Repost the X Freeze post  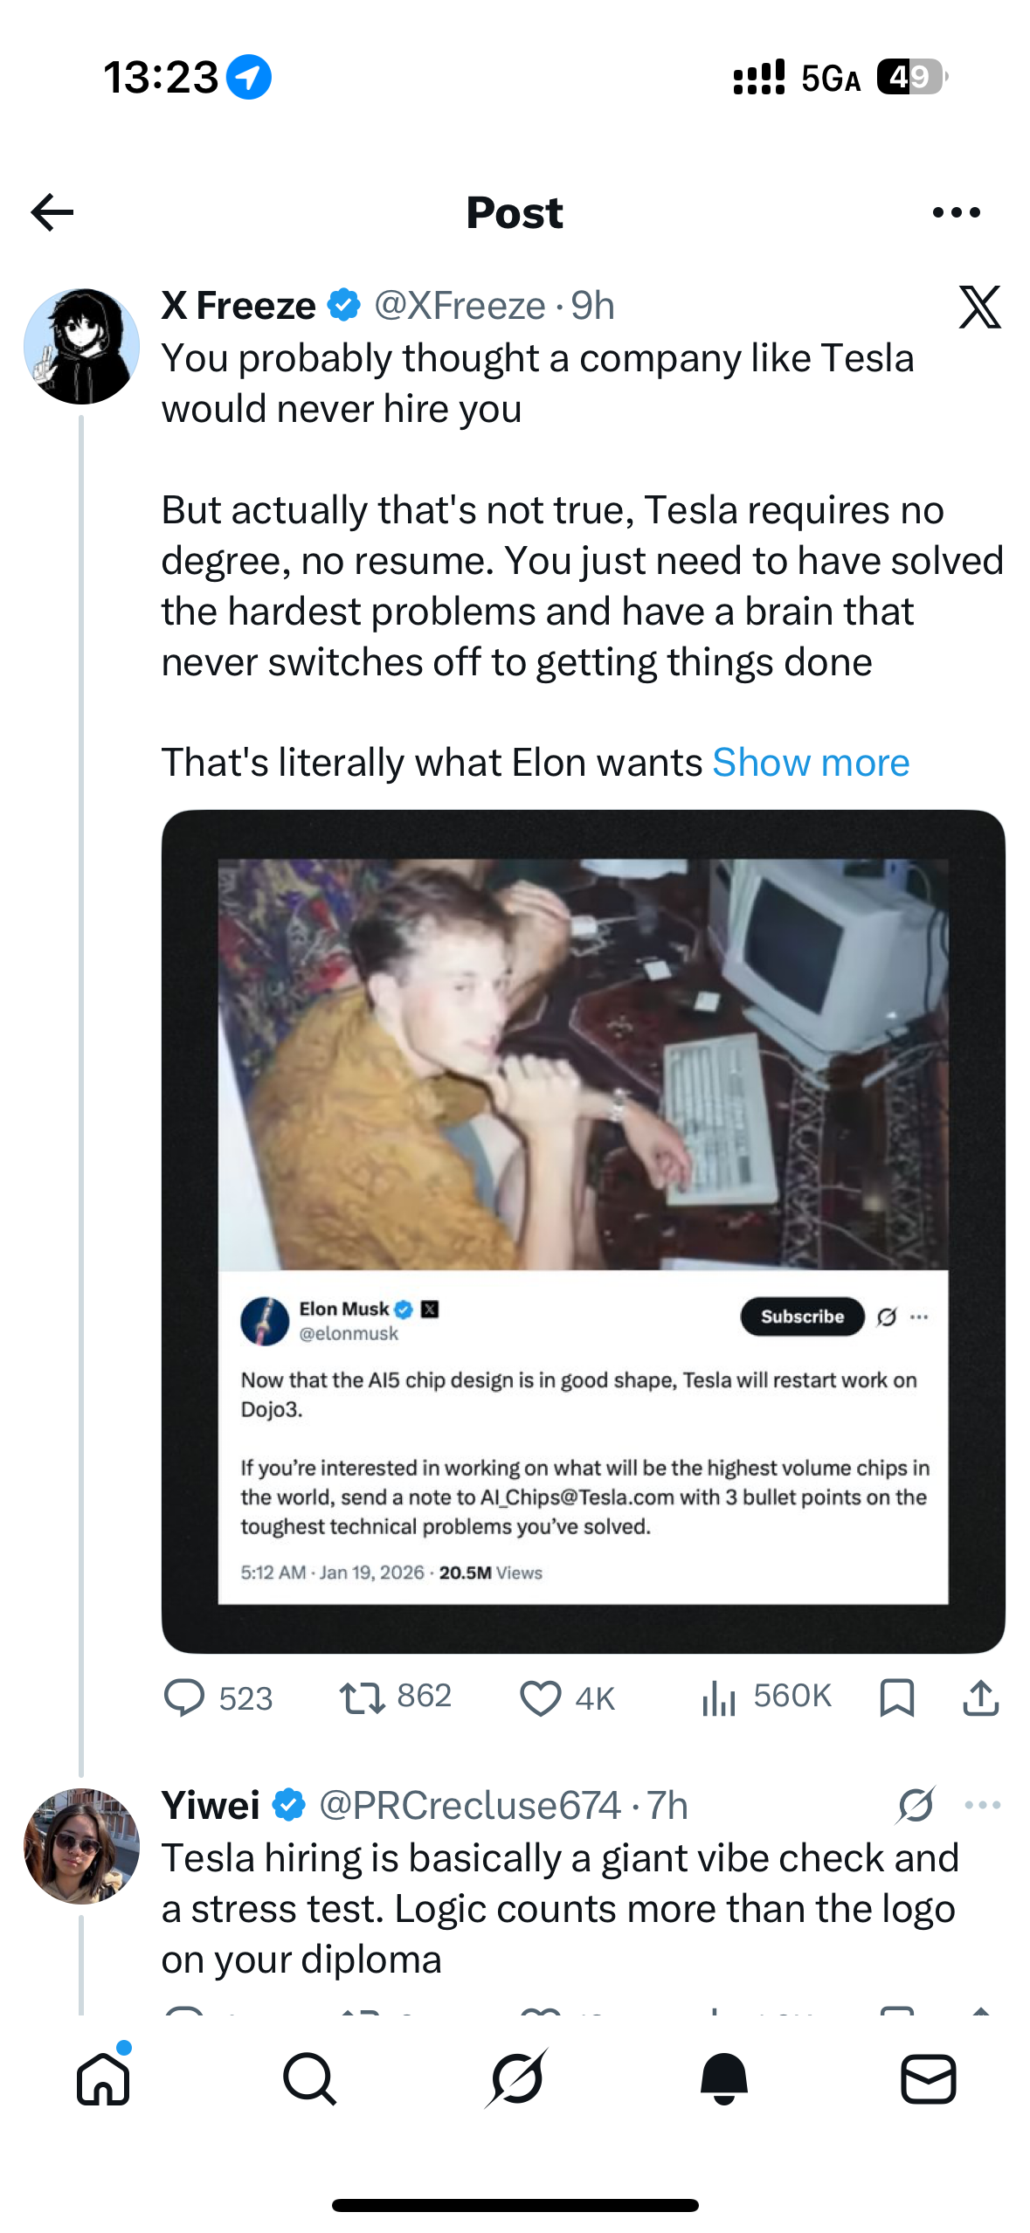pyautogui.click(x=363, y=1697)
